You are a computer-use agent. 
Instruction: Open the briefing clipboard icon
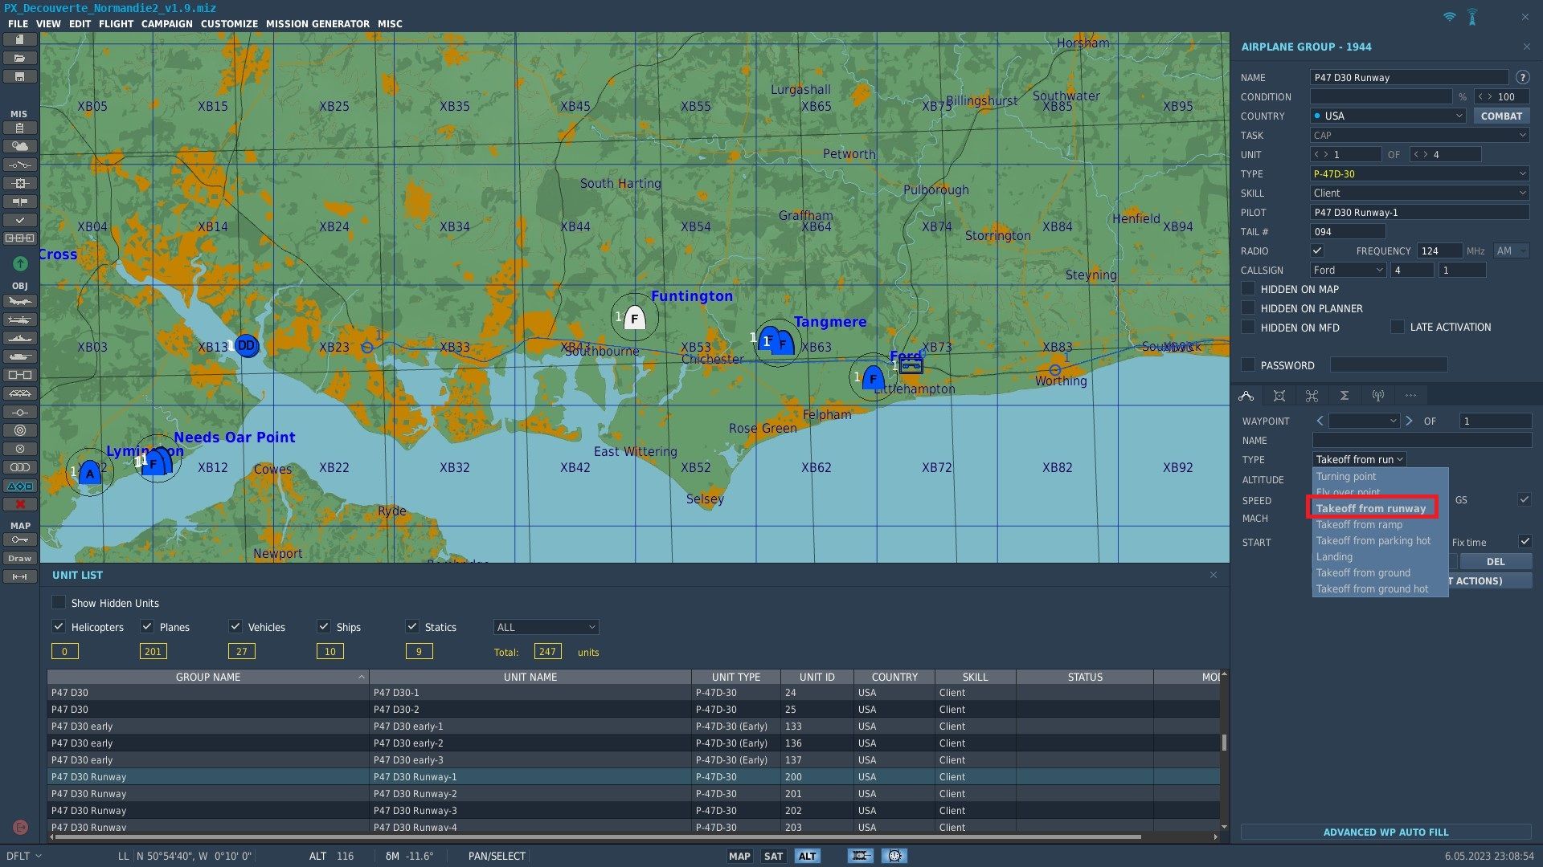[x=20, y=128]
